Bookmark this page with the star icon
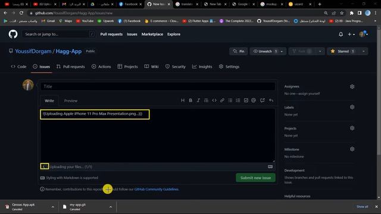 tap(342, 13)
